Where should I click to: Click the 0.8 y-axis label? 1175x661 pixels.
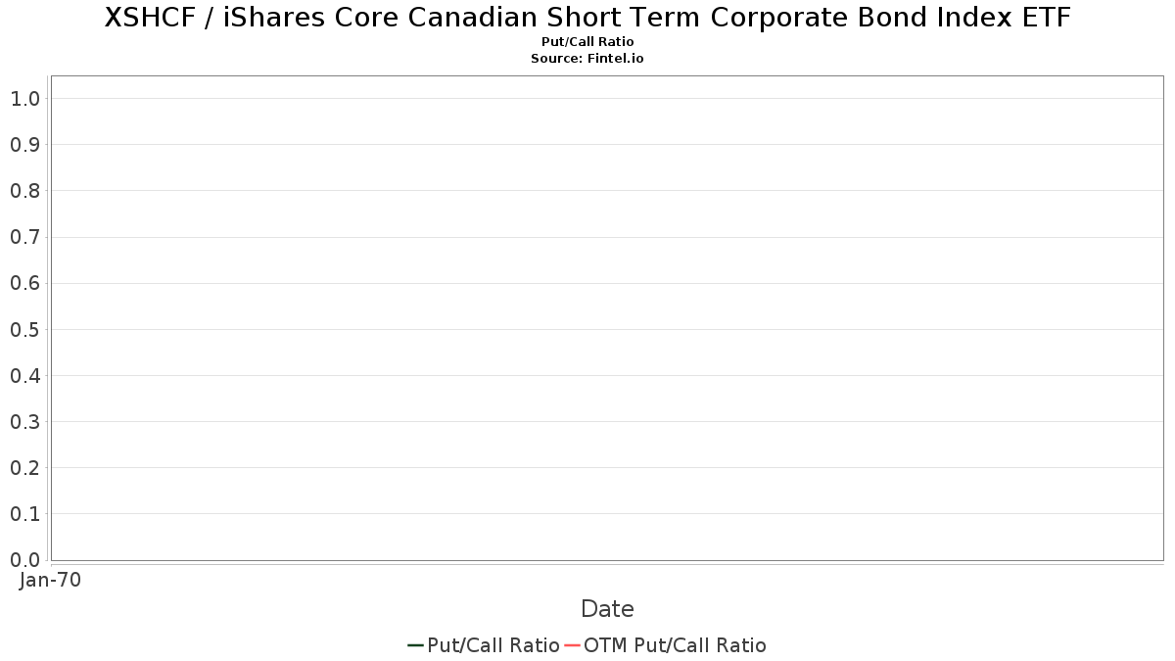pyautogui.click(x=24, y=191)
